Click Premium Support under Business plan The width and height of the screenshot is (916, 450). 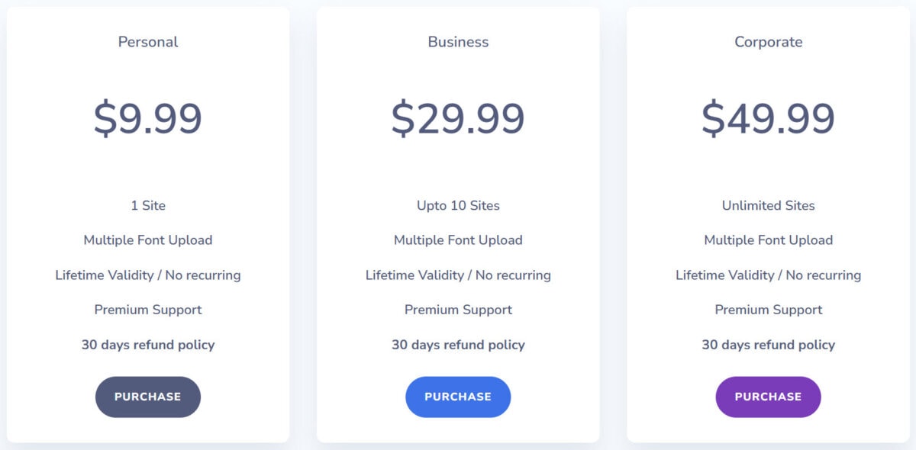tap(458, 310)
